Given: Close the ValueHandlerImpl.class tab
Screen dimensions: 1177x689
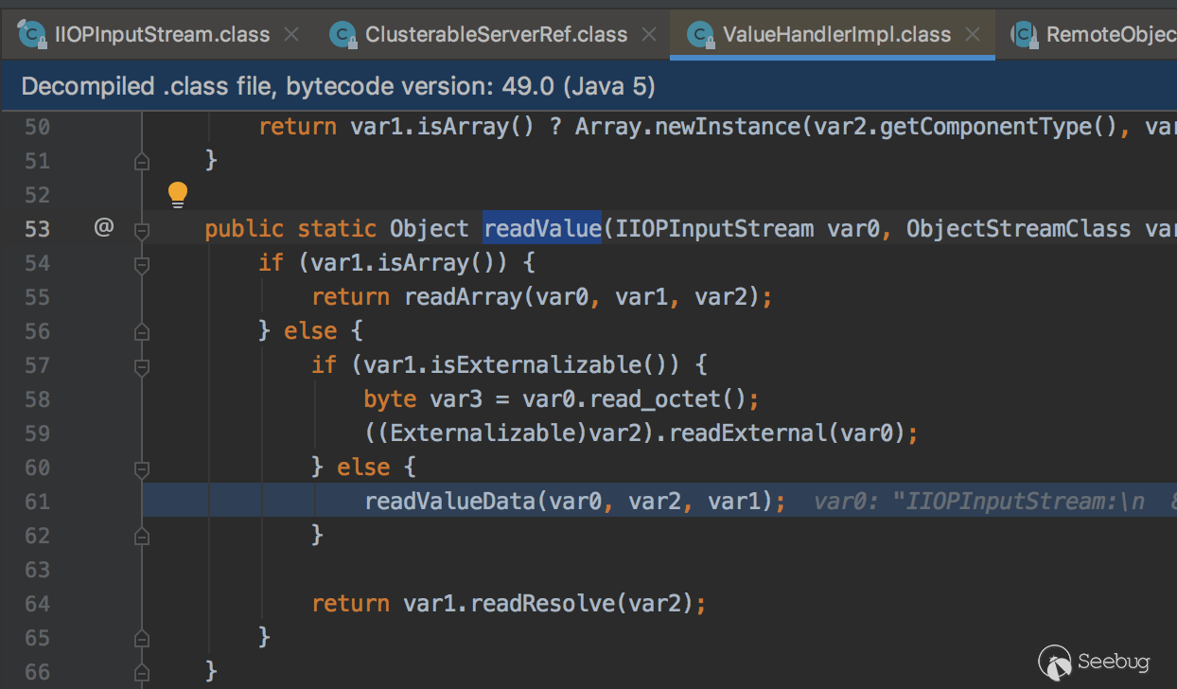Looking at the screenshot, I should [x=973, y=35].
